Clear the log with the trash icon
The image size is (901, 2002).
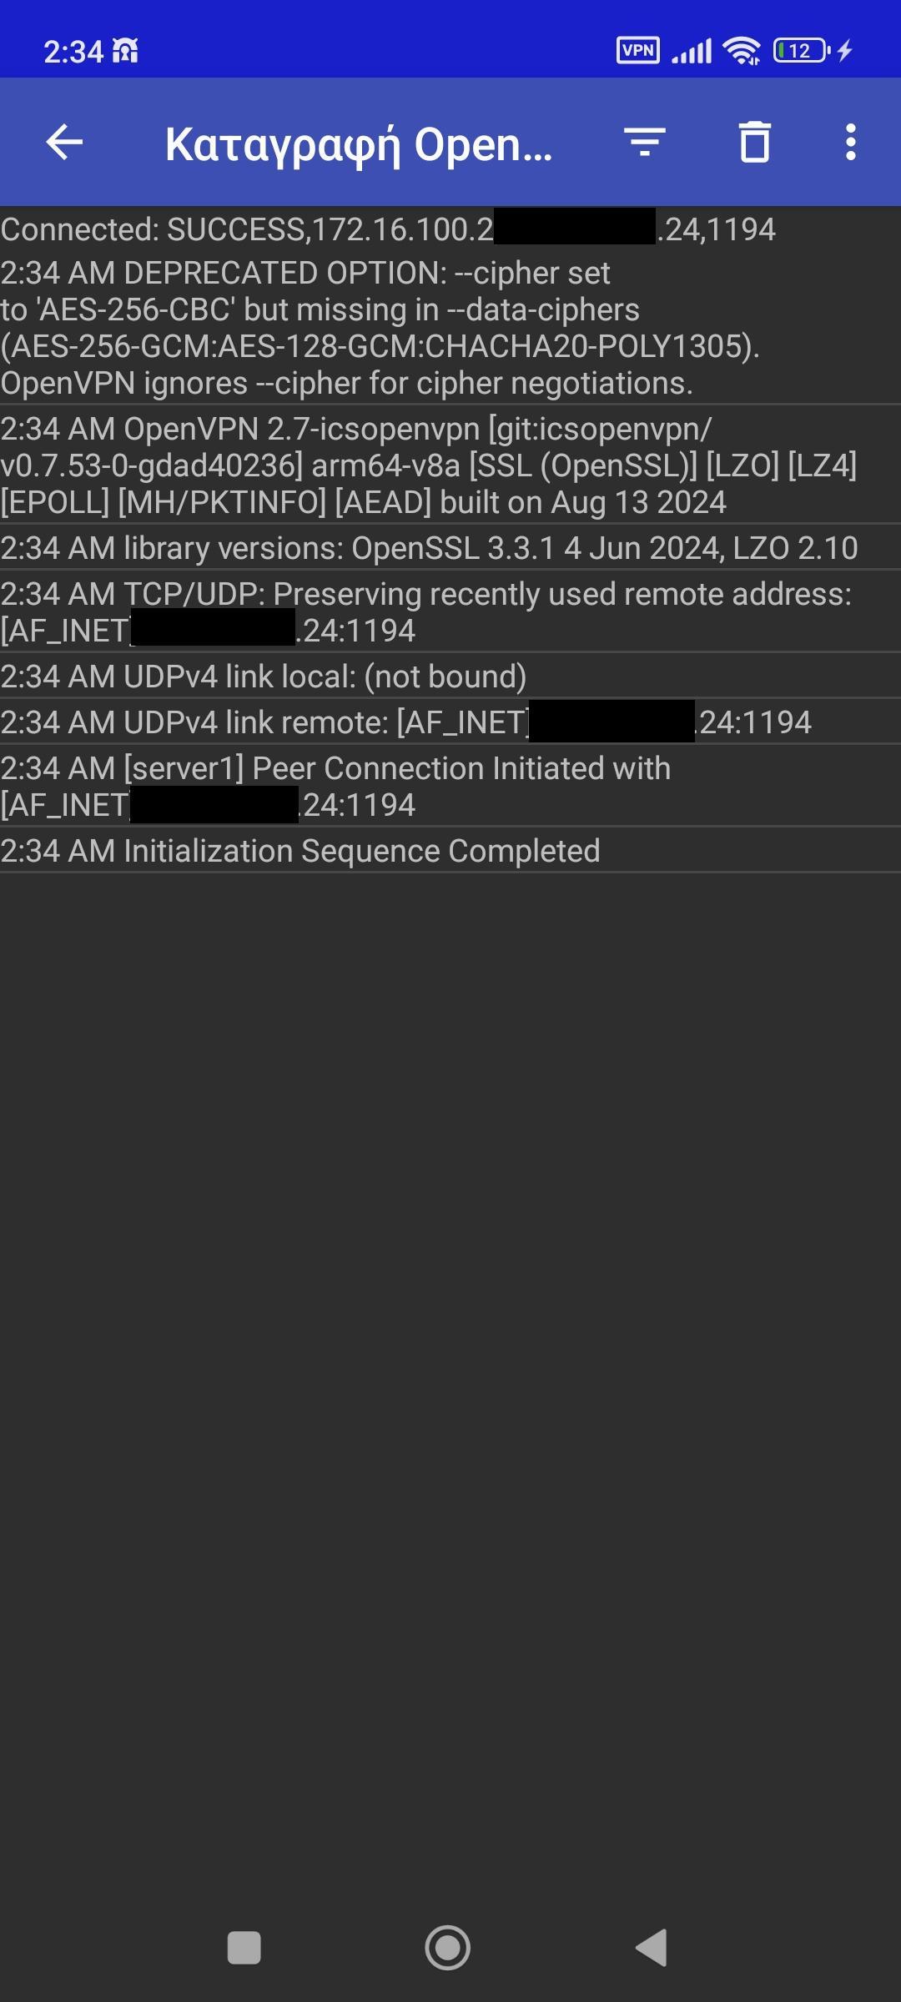coord(755,143)
